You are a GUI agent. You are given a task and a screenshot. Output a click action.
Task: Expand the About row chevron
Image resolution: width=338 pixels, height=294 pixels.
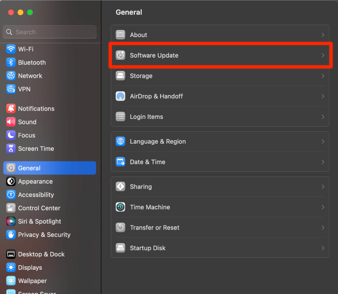pos(323,35)
